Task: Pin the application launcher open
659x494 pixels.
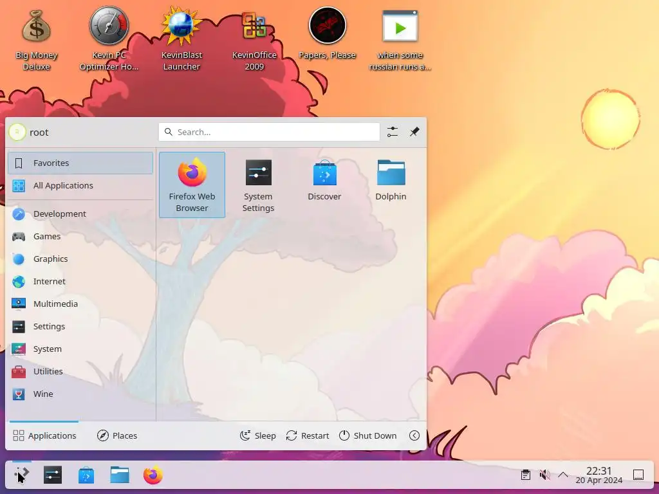Action: (414, 132)
